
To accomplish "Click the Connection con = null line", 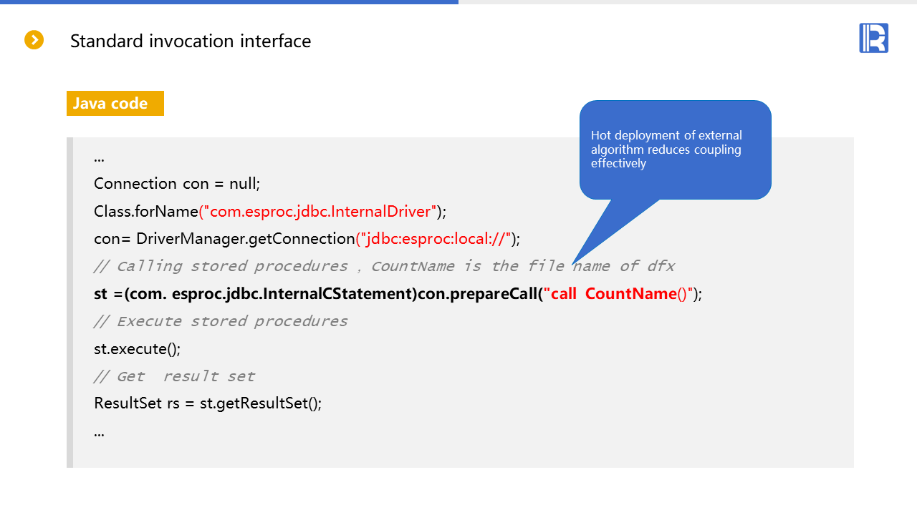I will click(177, 184).
